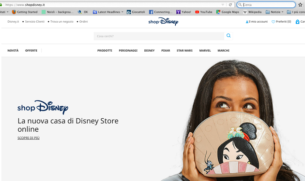
Task: Open the Noisli background bookmark
Action: pos(58,12)
